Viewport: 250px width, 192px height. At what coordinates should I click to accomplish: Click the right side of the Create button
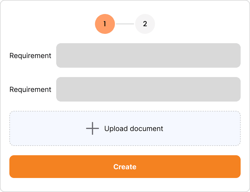(223, 167)
